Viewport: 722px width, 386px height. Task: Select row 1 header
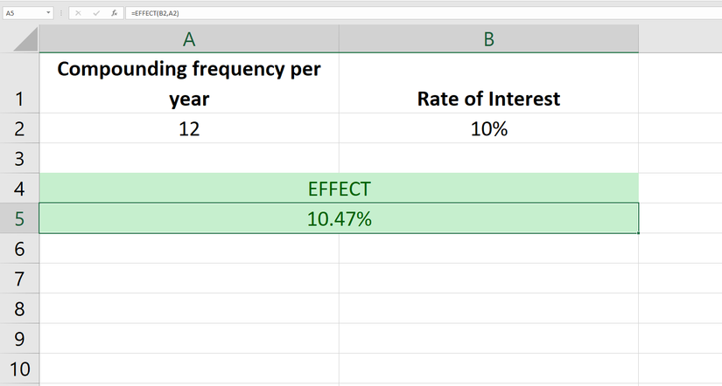click(19, 83)
